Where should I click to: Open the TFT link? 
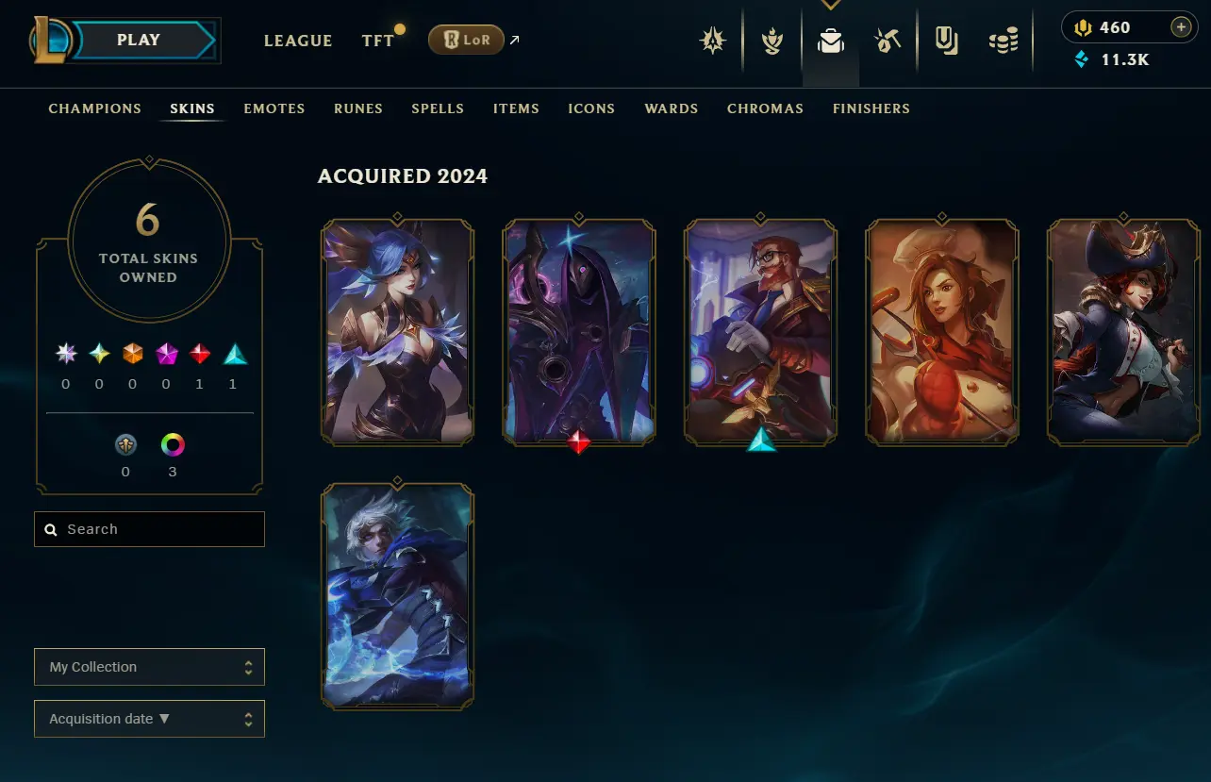tap(378, 41)
